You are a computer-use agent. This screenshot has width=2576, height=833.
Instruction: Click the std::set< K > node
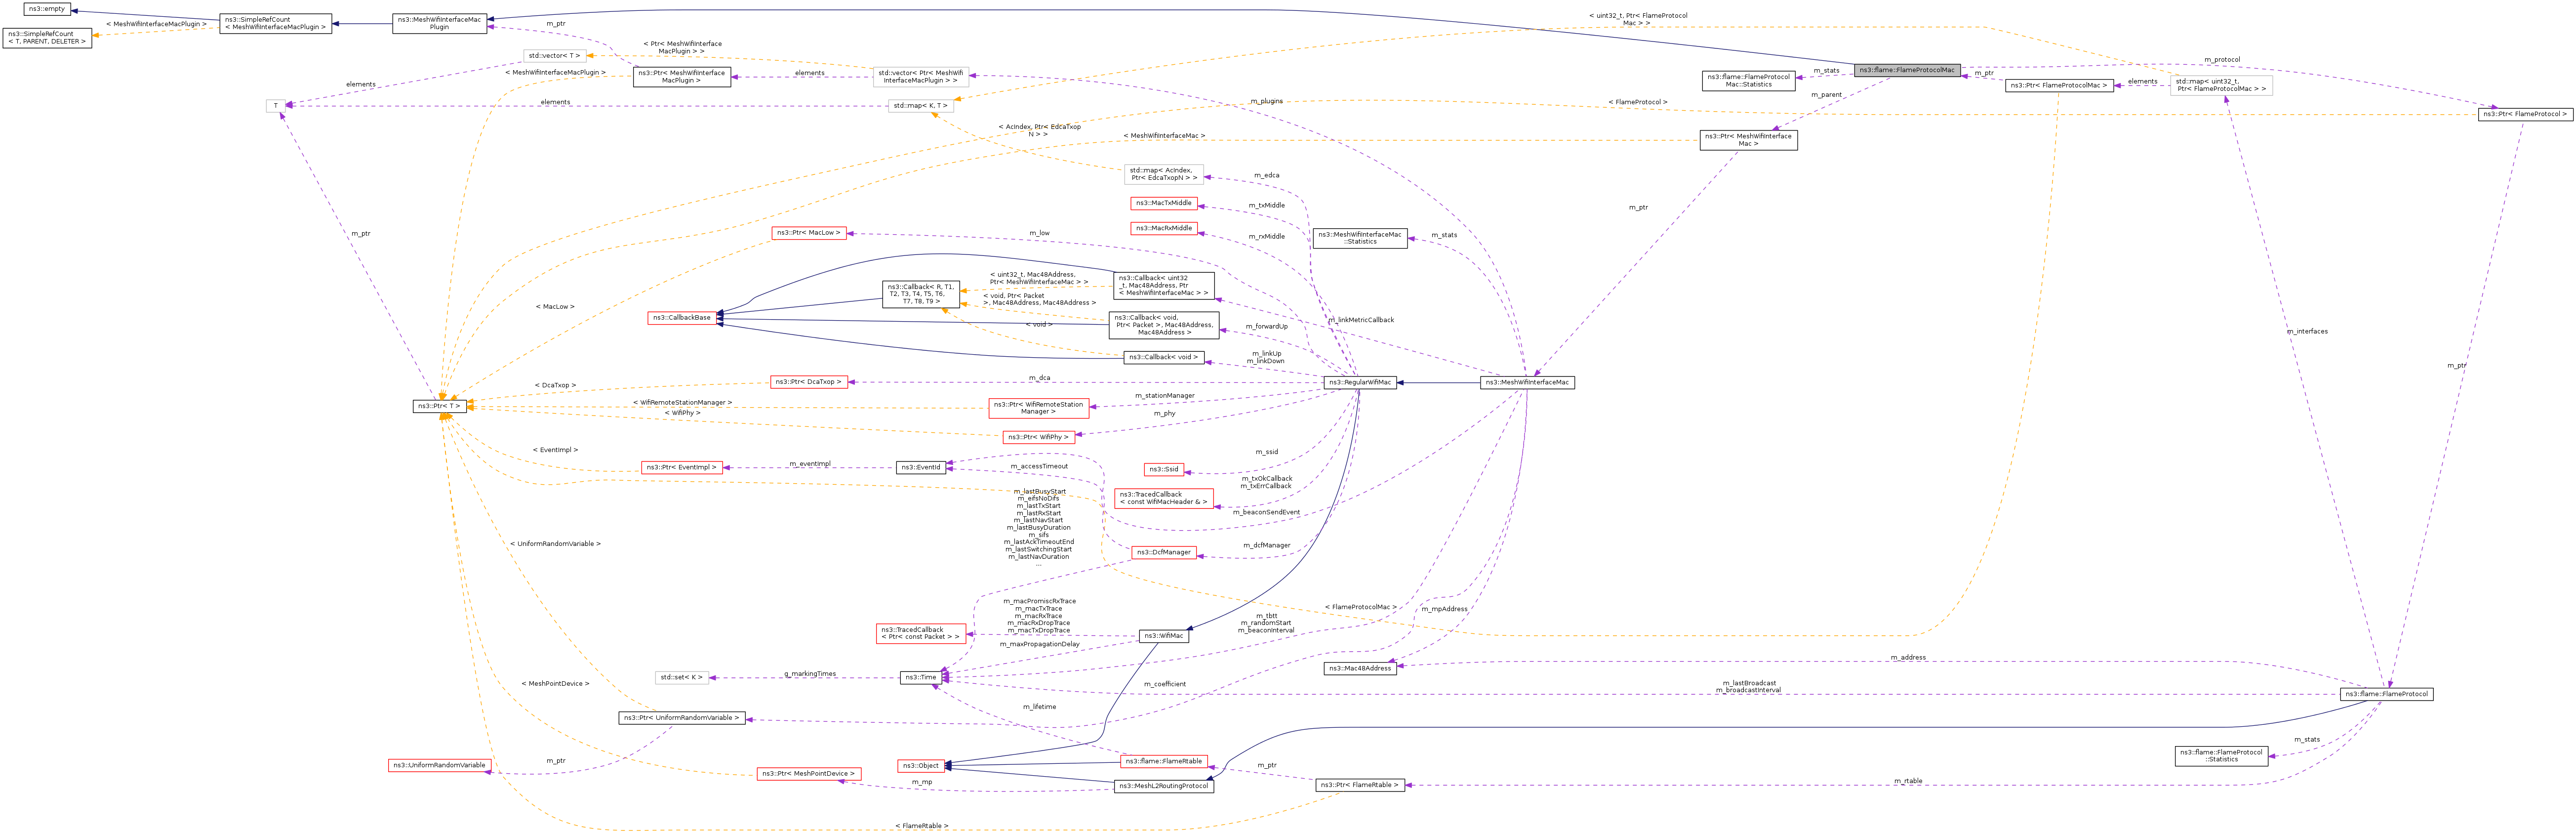[x=681, y=677]
